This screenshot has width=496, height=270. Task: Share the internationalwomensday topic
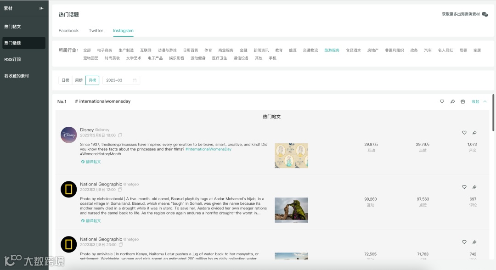(453, 101)
